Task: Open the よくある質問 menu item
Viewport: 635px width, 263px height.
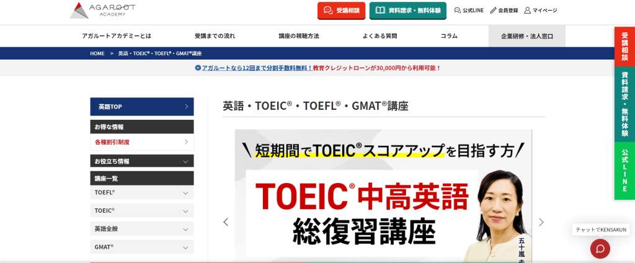Action: [380, 36]
